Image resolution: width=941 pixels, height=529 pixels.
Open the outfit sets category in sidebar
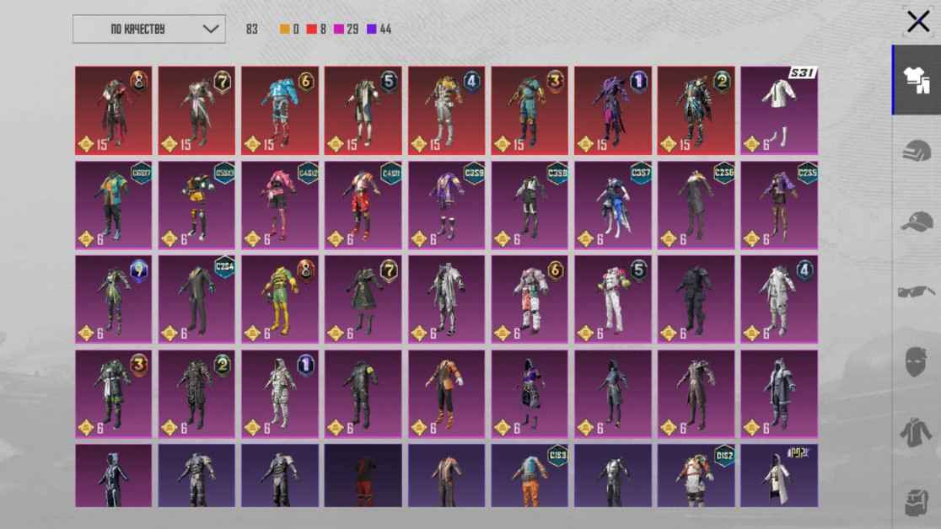917,80
